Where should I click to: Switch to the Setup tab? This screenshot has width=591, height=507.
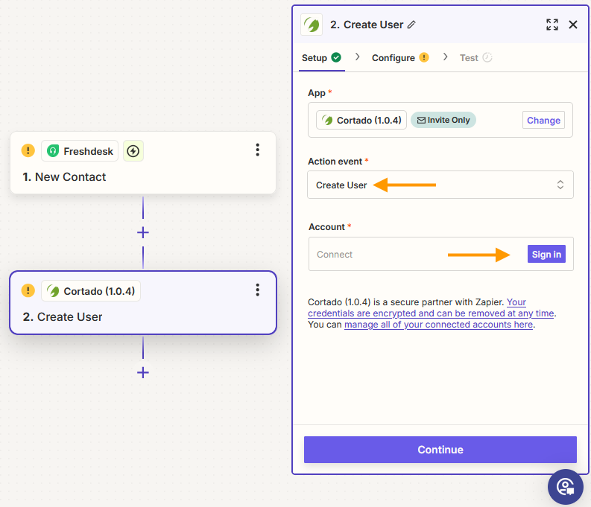coord(321,57)
